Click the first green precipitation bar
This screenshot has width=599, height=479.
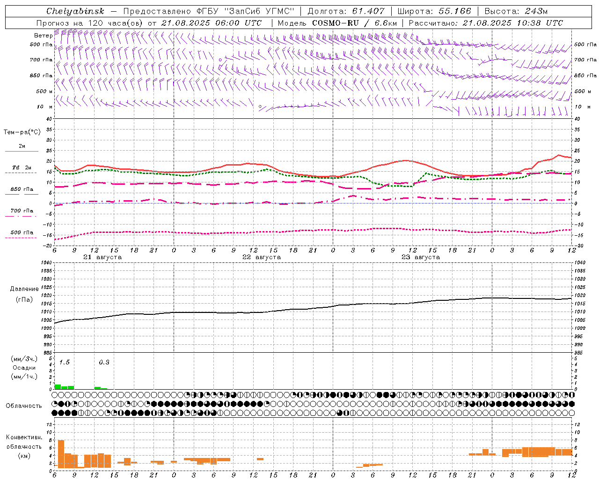pyautogui.click(x=58, y=387)
